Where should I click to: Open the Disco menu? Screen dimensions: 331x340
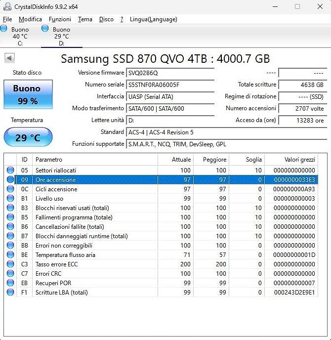[x=106, y=19]
